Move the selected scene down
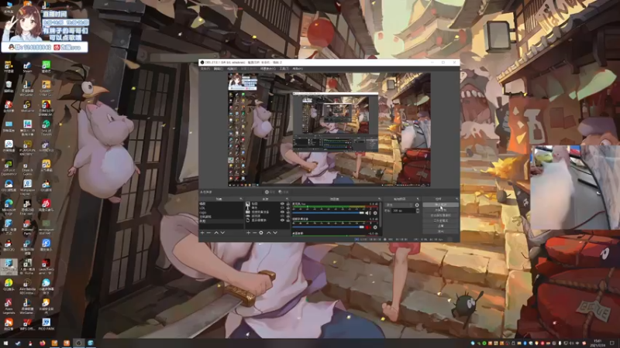Viewport: 620px width, 348px height. (222, 233)
